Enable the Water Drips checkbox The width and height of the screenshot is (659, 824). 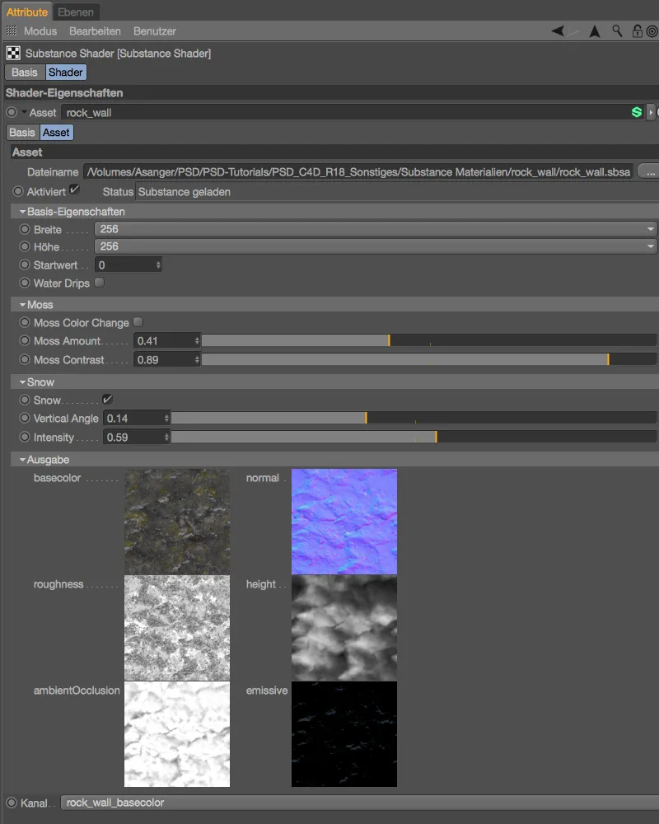99,282
